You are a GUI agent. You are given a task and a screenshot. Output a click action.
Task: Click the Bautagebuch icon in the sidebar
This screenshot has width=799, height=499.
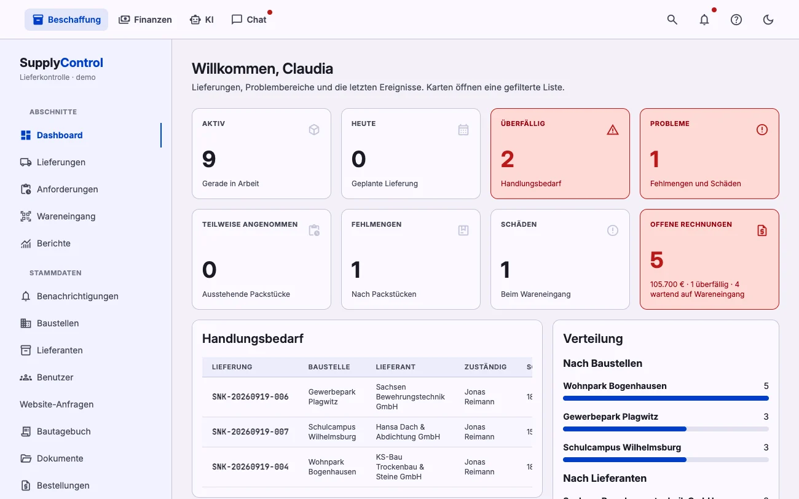click(x=26, y=431)
